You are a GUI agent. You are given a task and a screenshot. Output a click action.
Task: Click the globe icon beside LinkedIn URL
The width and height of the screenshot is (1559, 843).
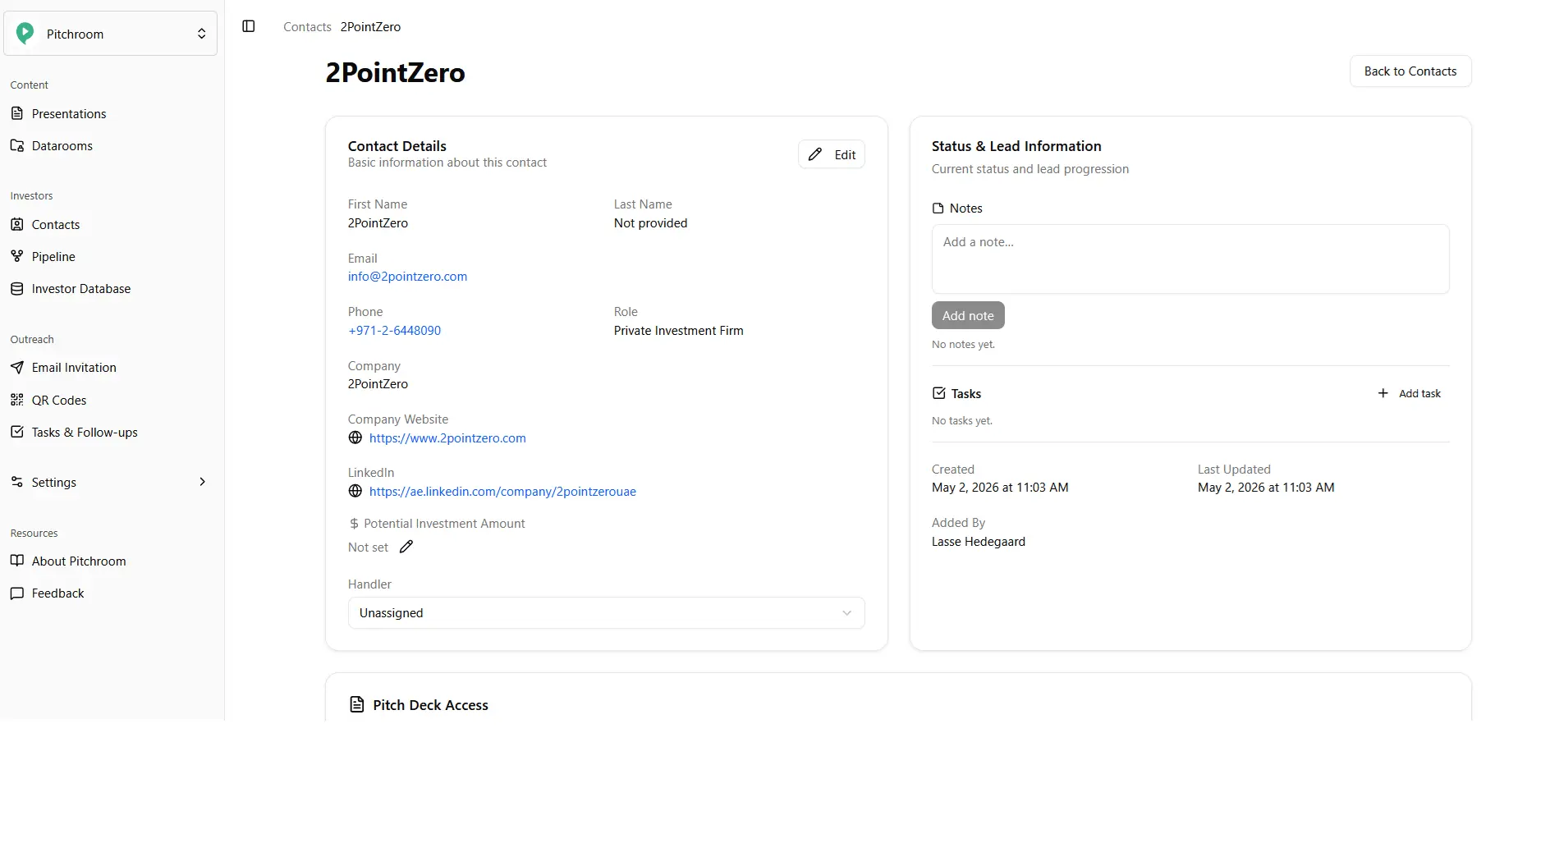click(355, 491)
